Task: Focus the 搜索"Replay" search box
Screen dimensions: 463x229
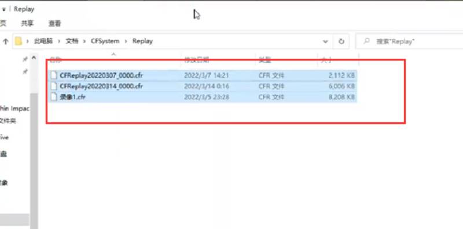Action: click(410, 41)
